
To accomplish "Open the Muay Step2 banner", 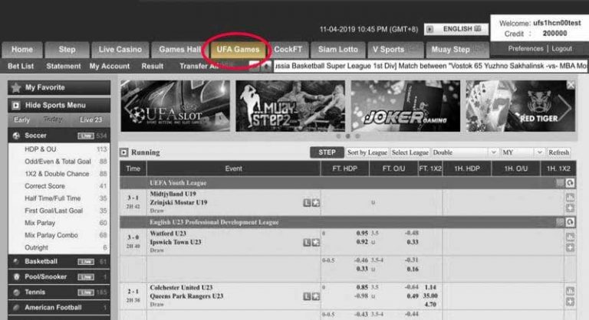I will tap(290, 106).
